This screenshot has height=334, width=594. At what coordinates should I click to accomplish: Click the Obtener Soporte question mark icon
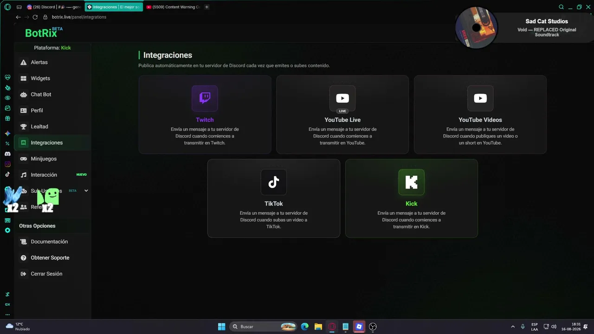pyautogui.click(x=23, y=258)
